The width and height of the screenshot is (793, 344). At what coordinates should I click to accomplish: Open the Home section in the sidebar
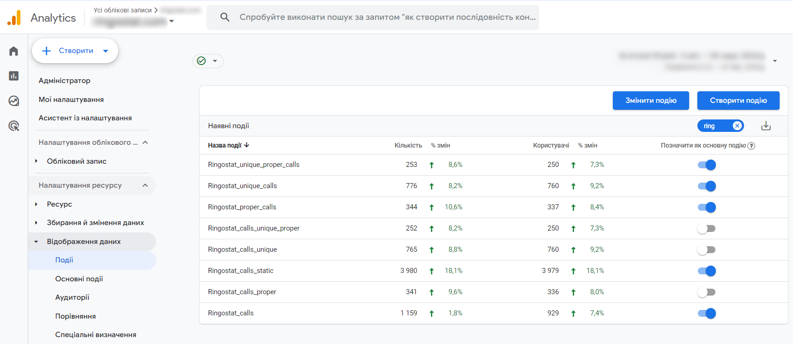coord(14,51)
